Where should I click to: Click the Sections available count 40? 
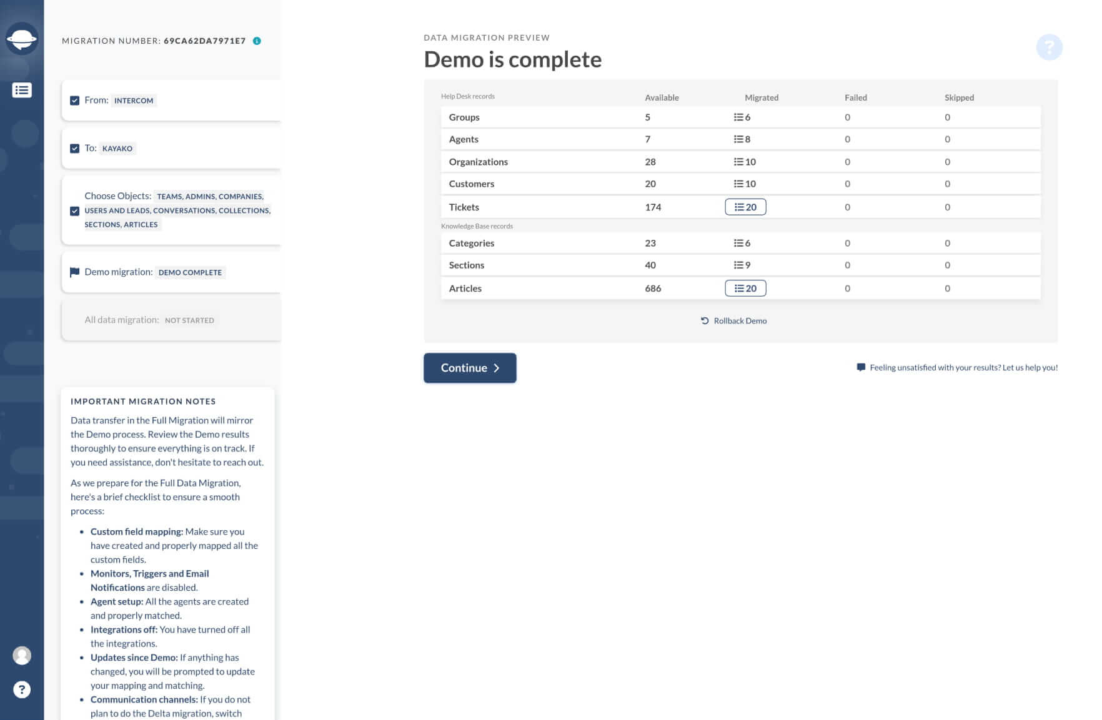click(x=650, y=265)
